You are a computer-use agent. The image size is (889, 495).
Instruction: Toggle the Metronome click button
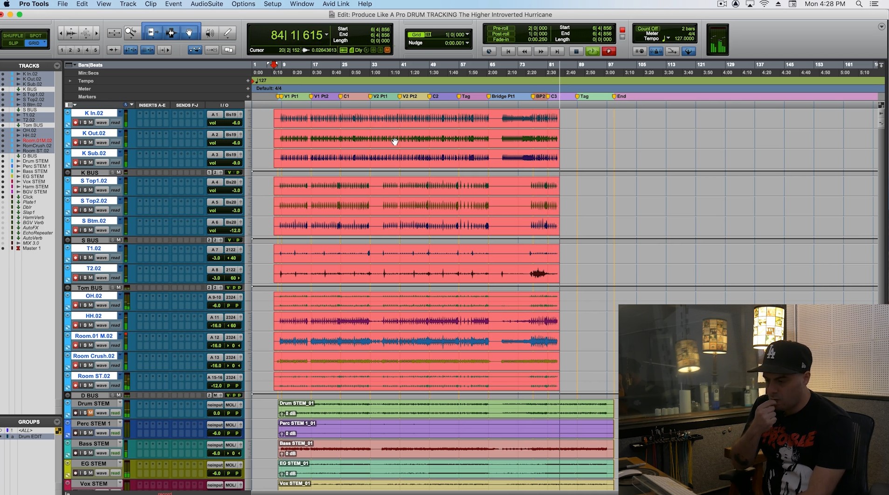point(656,51)
